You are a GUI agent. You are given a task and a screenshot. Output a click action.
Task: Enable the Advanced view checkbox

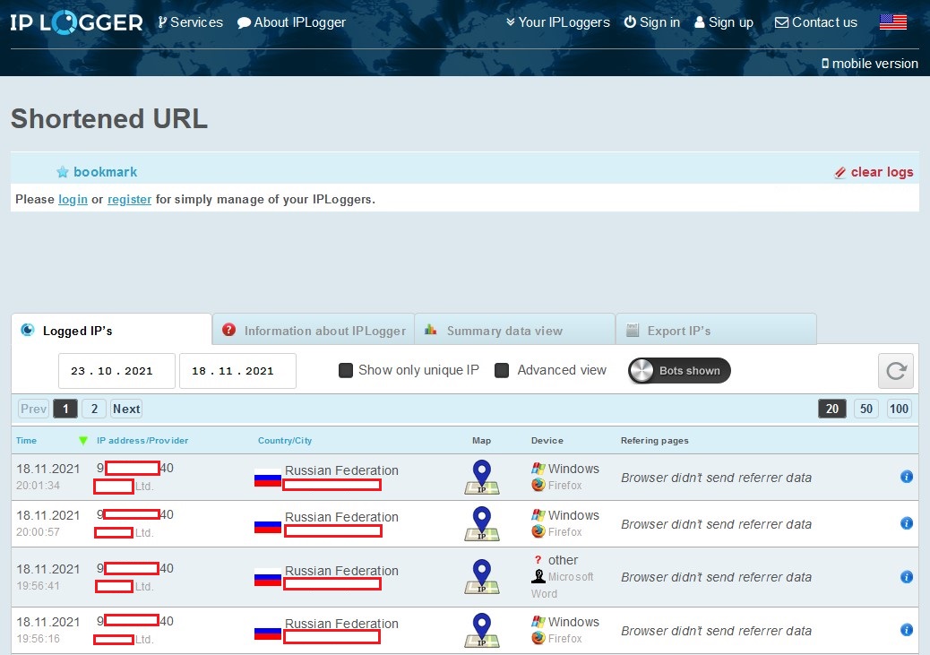502,371
